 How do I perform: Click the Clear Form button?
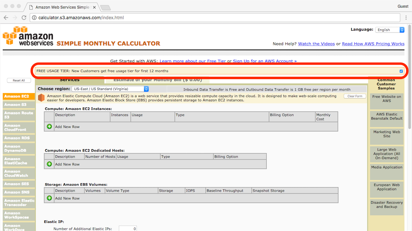click(x=355, y=96)
